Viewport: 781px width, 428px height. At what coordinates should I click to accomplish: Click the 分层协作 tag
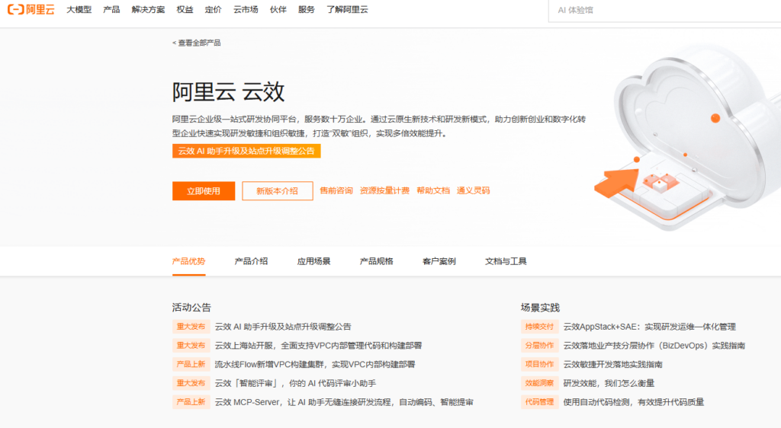539,346
